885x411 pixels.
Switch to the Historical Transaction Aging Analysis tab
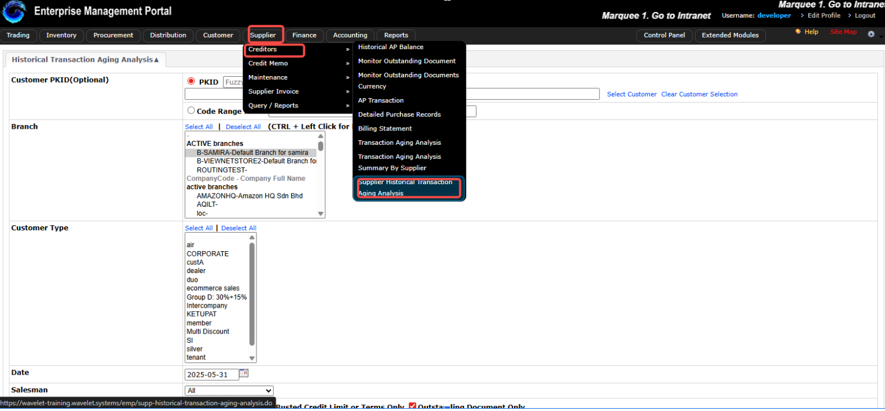coord(82,59)
